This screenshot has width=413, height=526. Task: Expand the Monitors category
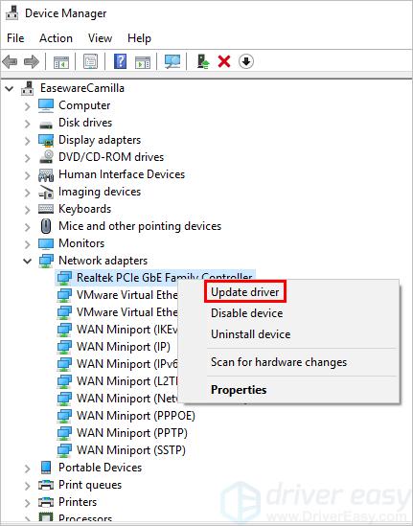coord(28,244)
